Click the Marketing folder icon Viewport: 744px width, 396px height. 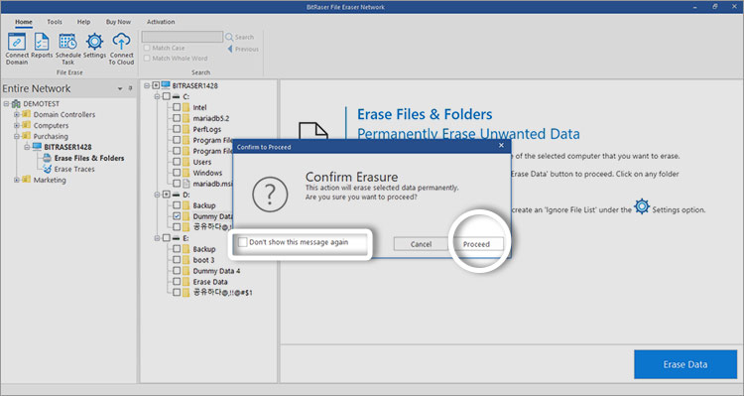click(27, 180)
